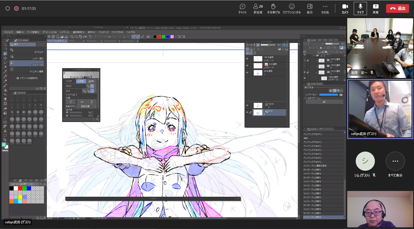The image size is (414, 229).
Task: Toggle the camera on or off
Action: pos(345,8)
